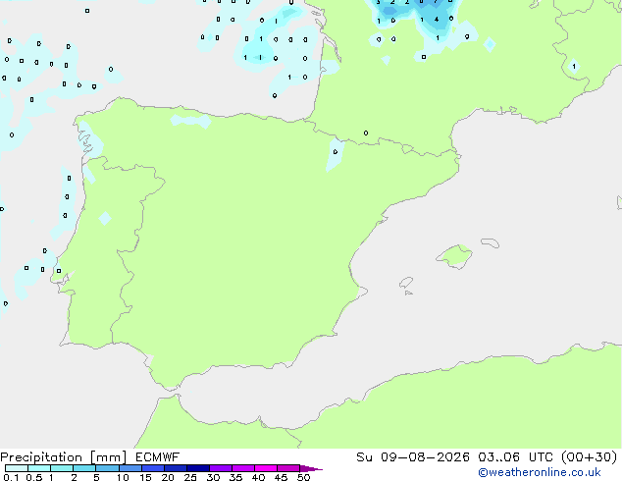Pick the magenta swatch between 40 and 45

tap(266, 468)
